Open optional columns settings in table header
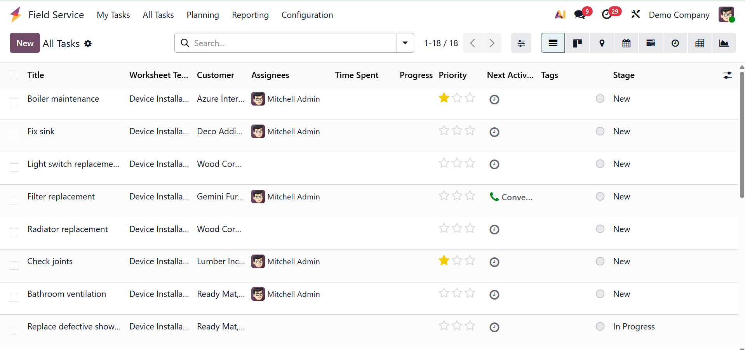 coord(727,75)
